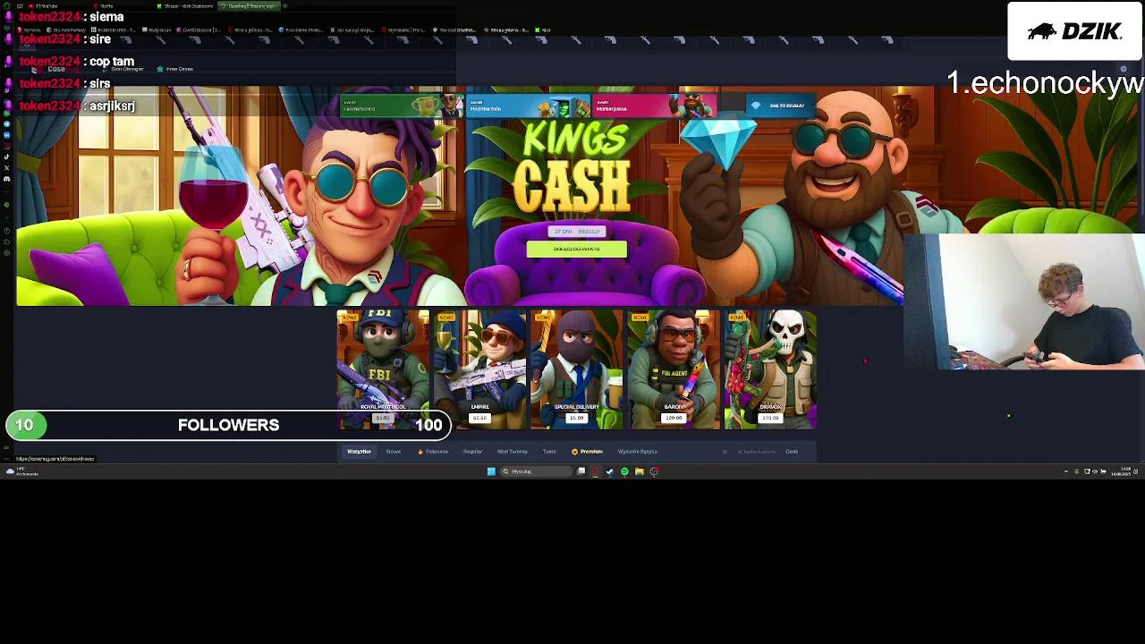Viewport: 1145px width, 644px height.
Task: Open the Royal Protocol case card
Action: pos(383,369)
